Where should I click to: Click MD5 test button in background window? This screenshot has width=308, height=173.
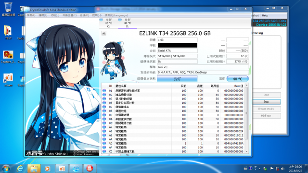coord(266,116)
